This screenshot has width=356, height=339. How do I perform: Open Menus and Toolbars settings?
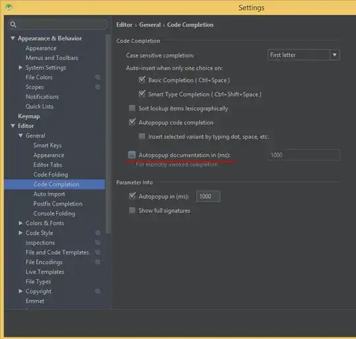(52, 58)
